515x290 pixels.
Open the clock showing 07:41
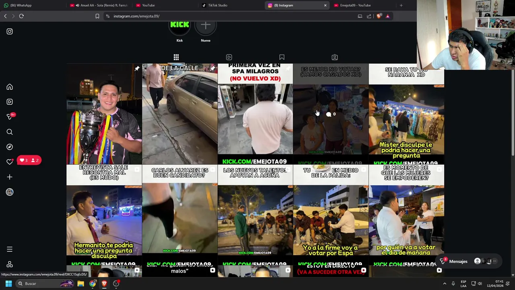click(495, 284)
